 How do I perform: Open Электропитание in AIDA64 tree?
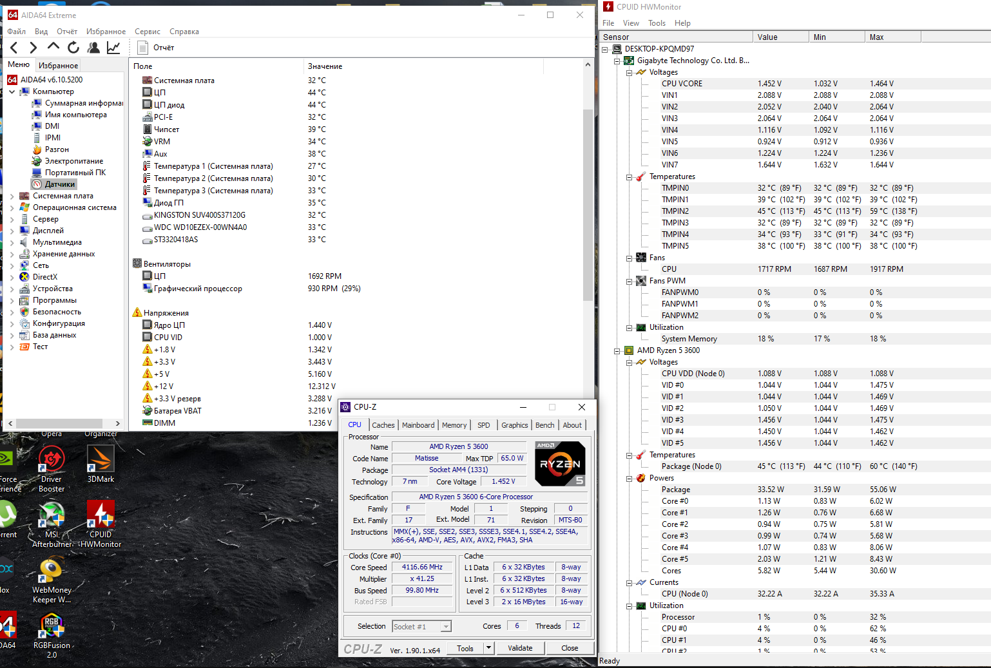[x=68, y=161]
